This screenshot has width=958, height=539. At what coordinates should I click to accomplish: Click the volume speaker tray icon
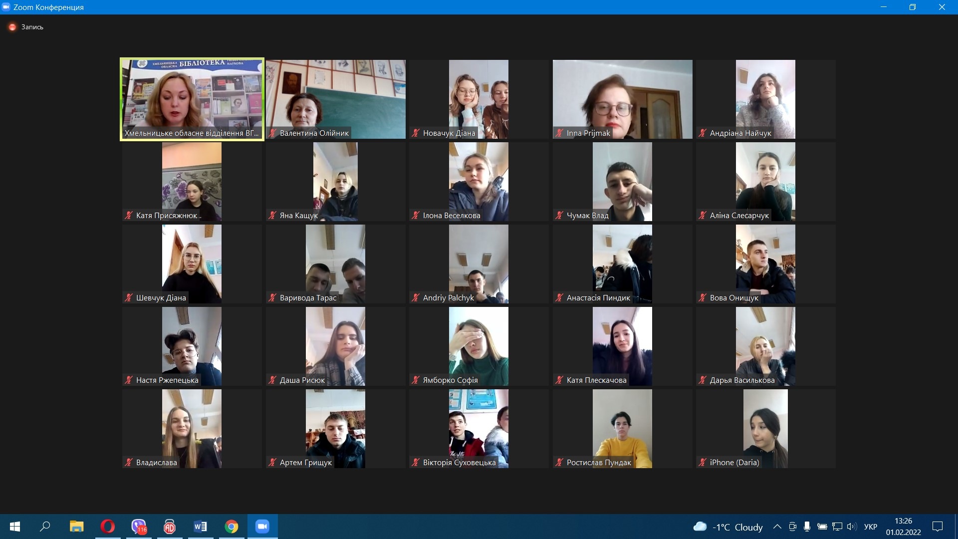[851, 527]
